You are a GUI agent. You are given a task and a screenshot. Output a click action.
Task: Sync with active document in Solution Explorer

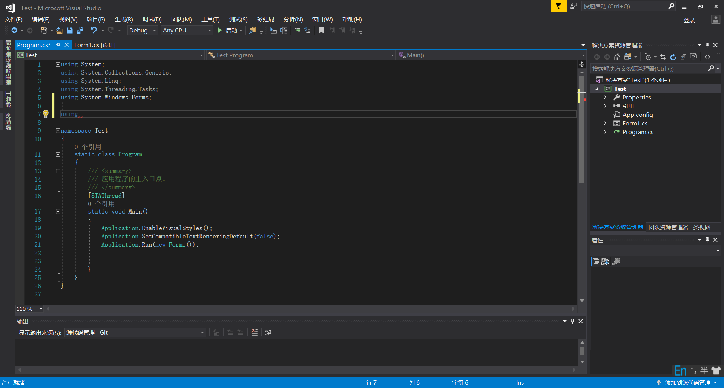click(663, 57)
